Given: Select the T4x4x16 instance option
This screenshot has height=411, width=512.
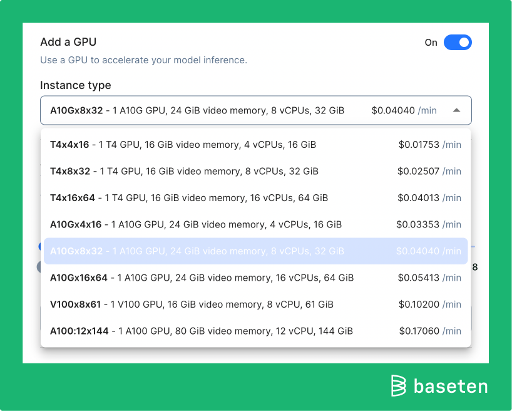Looking at the screenshot, I should click(x=188, y=144).
